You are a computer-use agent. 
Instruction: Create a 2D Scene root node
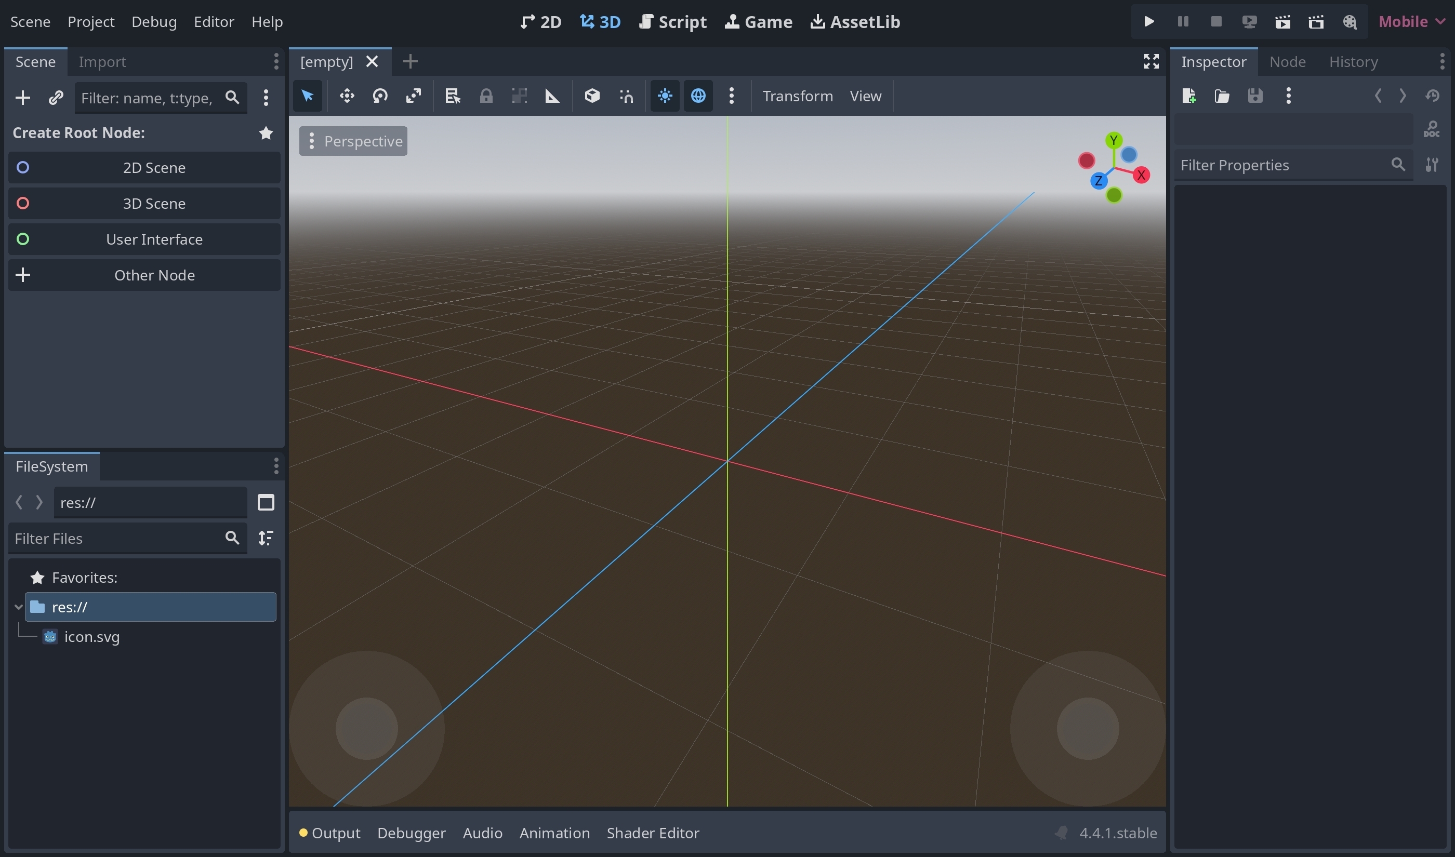144,167
